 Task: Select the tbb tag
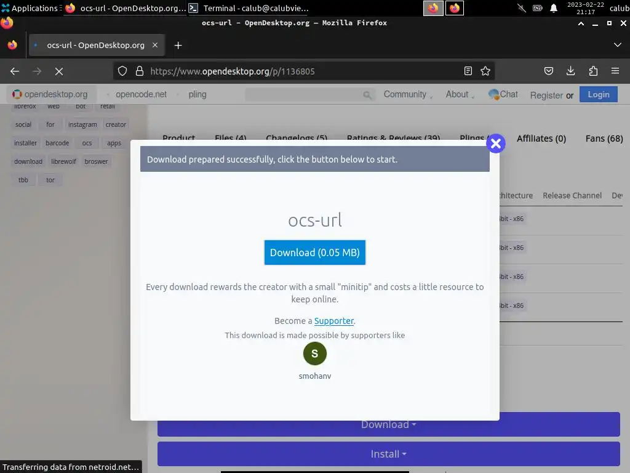click(x=23, y=180)
